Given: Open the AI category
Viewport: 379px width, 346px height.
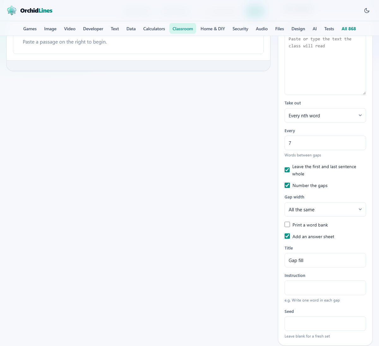Looking at the screenshot, I should coord(315,29).
